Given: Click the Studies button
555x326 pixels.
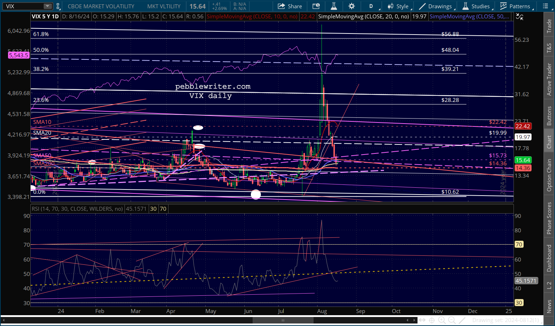Looking at the screenshot, I should (476, 6).
